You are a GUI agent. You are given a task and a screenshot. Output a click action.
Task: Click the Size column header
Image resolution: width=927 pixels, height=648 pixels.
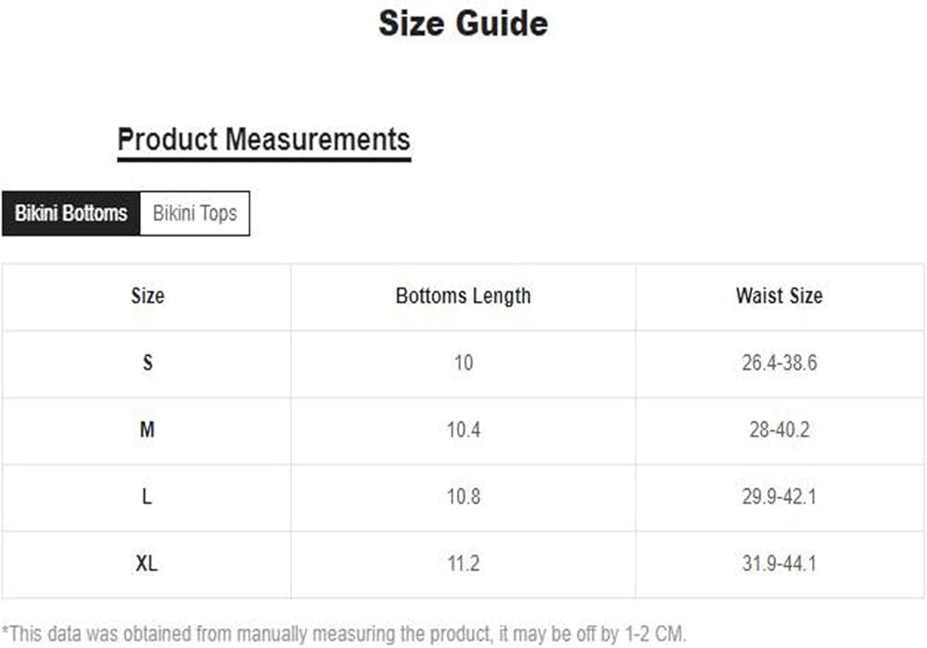[x=147, y=297]
